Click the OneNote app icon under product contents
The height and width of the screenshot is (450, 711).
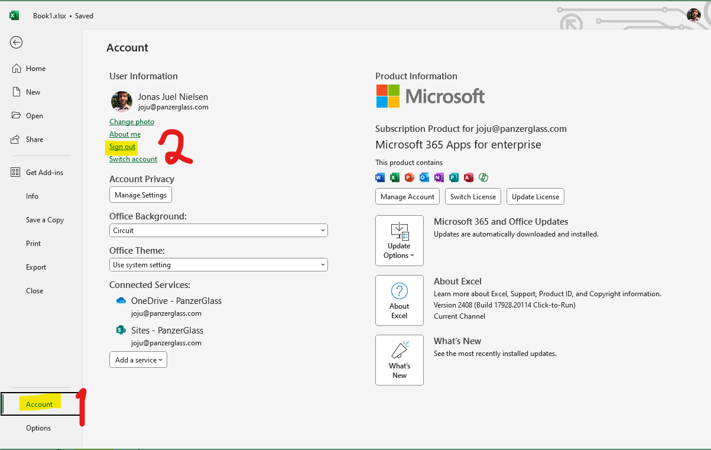pos(439,177)
